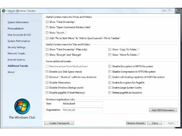Image resolution: width=182 pixels, height=136 pixels.
Task: Check Disable Encryption in NTFS file system
Action: pos(110,66)
